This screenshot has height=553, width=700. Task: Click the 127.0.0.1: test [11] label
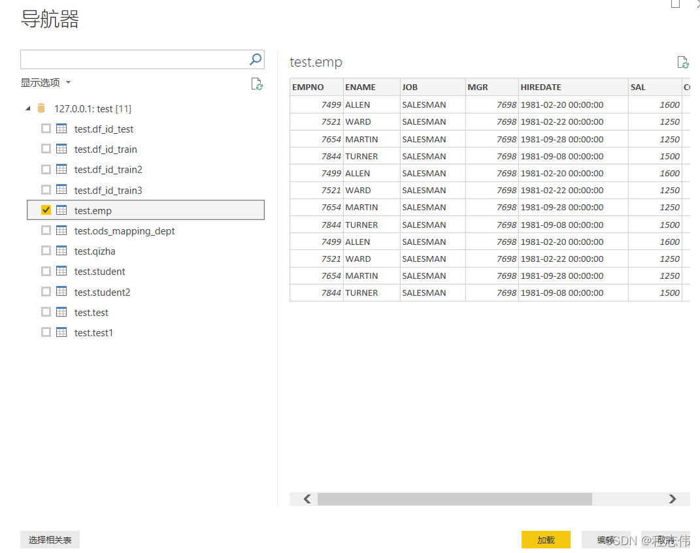coord(93,109)
